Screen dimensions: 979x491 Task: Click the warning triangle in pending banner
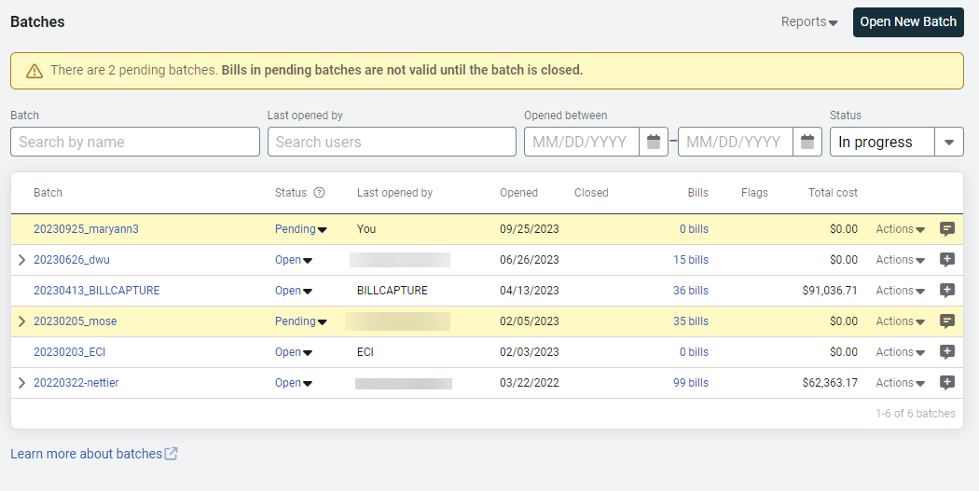(x=34, y=71)
